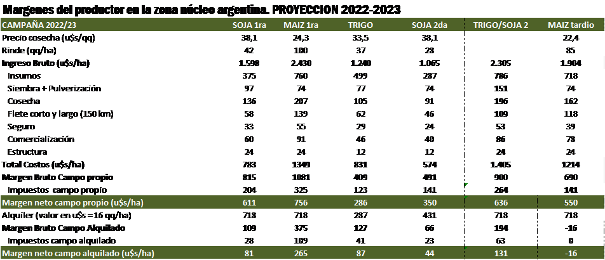This screenshot has width=605, height=260.
Task: Click the green triangle cell indicator
Action: pyautogui.click(x=466, y=185)
